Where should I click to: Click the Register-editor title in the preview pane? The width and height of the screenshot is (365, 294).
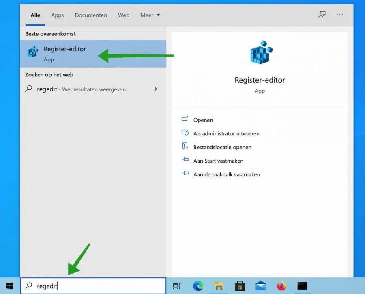point(260,80)
